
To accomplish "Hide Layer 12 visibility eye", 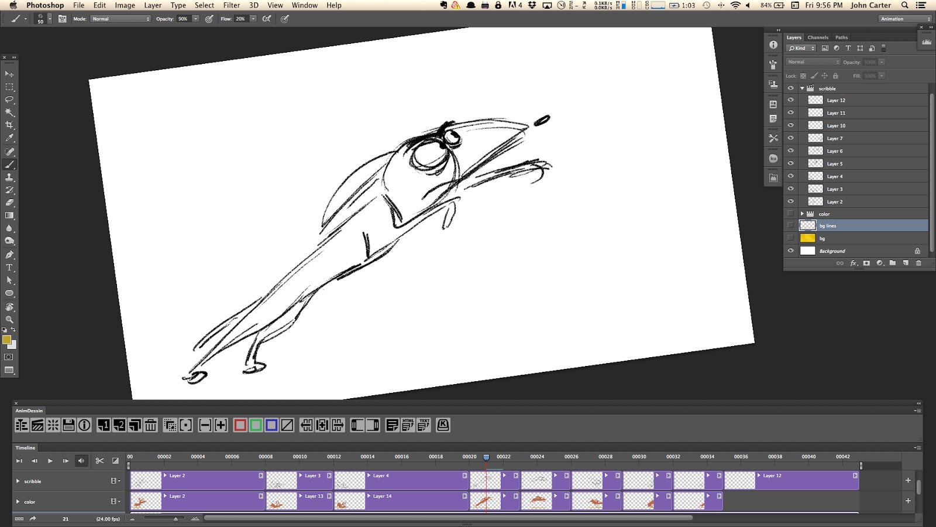I will [791, 100].
